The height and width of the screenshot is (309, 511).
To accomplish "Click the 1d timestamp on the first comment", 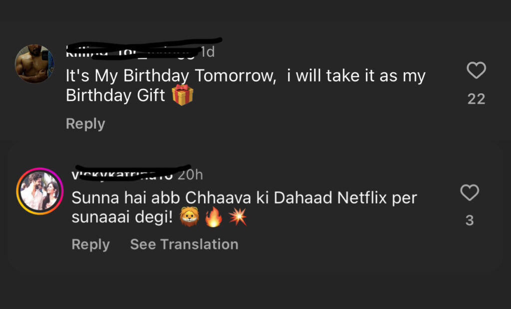I will point(208,52).
